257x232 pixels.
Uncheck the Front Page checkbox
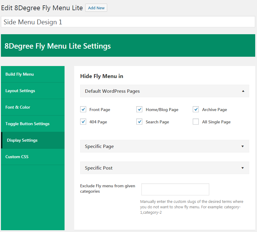click(83, 109)
